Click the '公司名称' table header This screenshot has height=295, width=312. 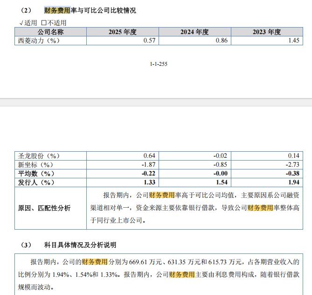(x=50, y=32)
